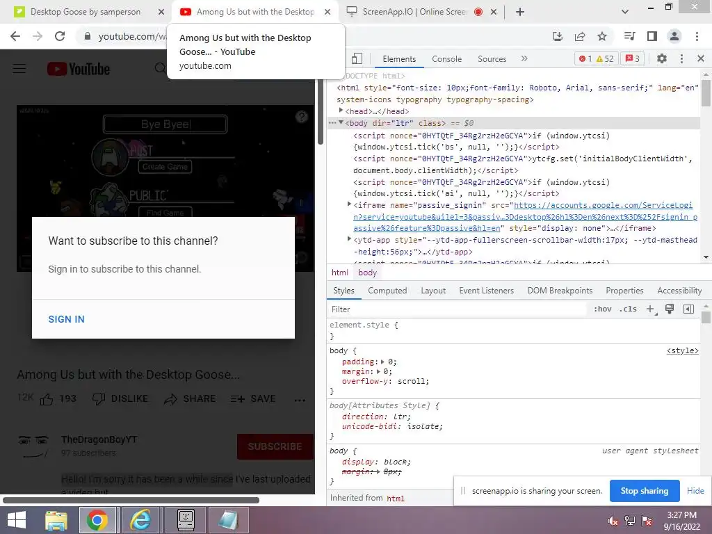Image resolution: width=712 pixels, height=534 pixels.
Task: Select the html breadcrumb
Action: coord(339,273)
